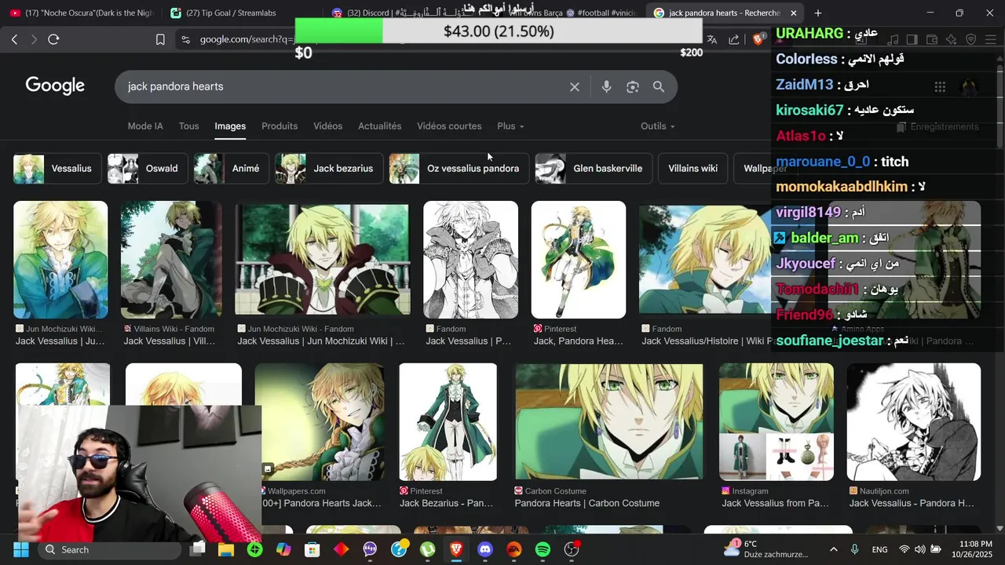1005x565 pixels.
Task: Open the volume control in system tray
Action: [919, 549]
